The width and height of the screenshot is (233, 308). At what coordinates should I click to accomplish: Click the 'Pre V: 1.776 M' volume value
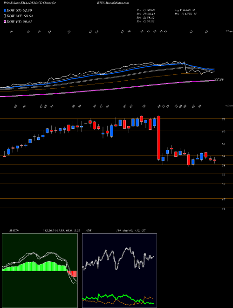point(186,14)
